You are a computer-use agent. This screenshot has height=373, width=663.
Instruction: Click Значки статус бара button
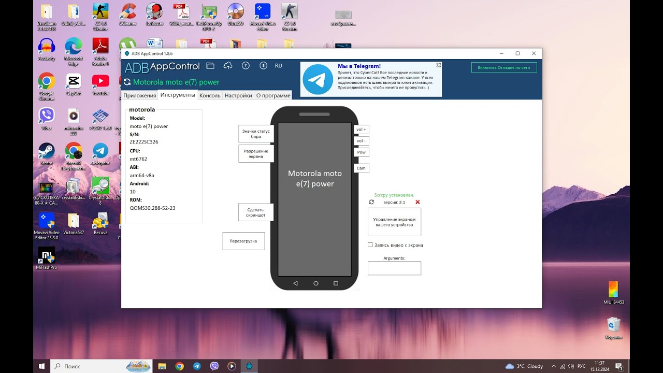[x=256, y=134]
